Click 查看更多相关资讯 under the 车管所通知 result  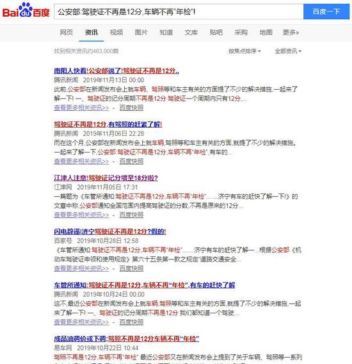(x=81, y=322)
